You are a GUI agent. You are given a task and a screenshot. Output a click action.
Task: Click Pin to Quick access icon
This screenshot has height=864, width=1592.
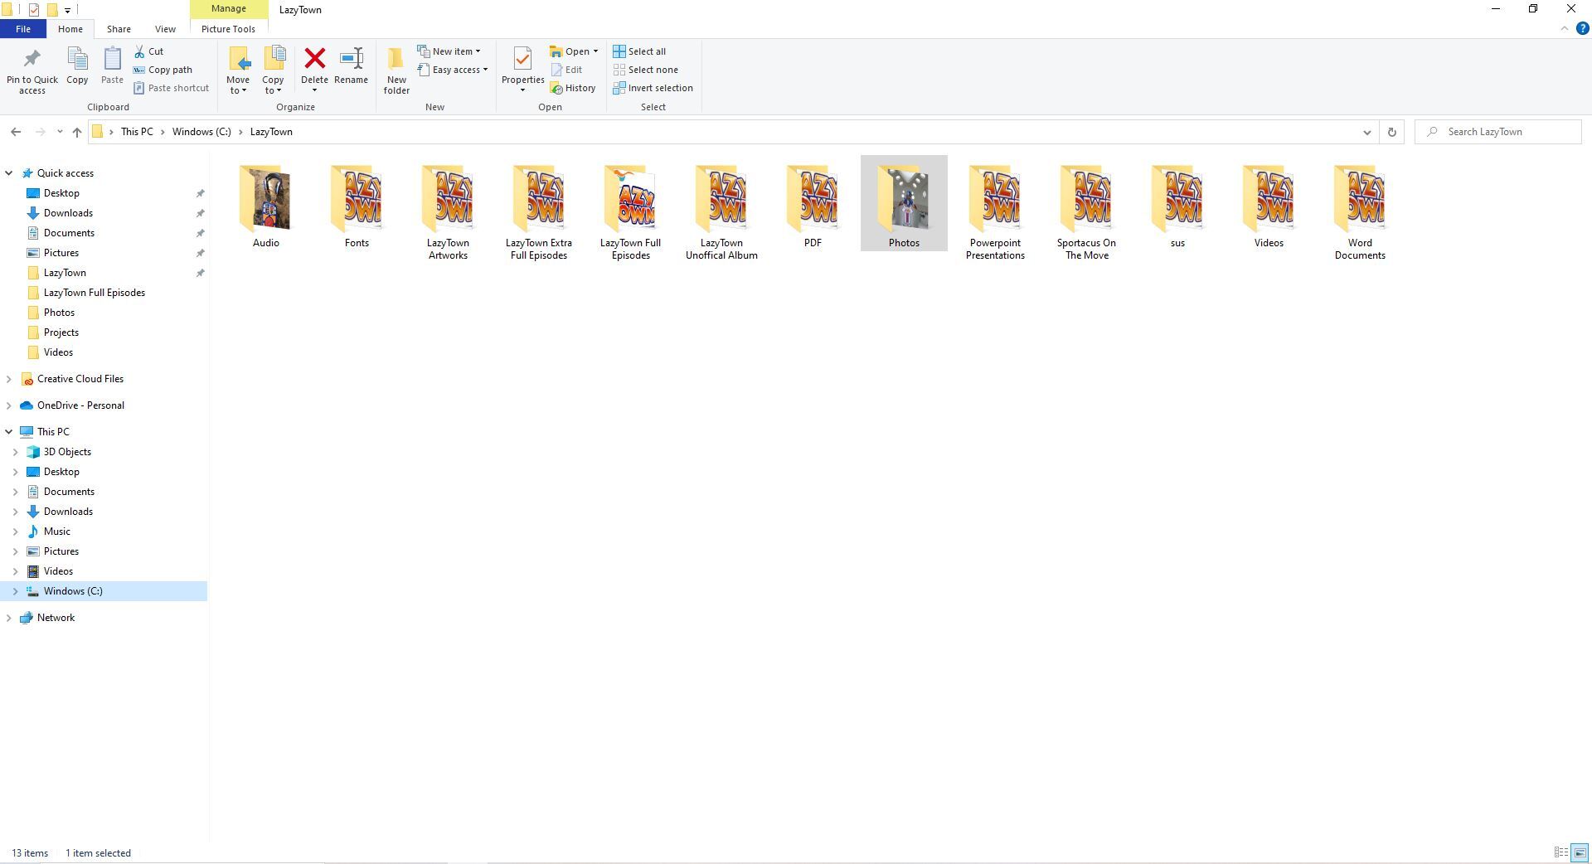(x=32, y=60)
